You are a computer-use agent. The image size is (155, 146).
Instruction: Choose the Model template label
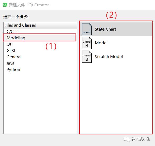tap(101, 43)
